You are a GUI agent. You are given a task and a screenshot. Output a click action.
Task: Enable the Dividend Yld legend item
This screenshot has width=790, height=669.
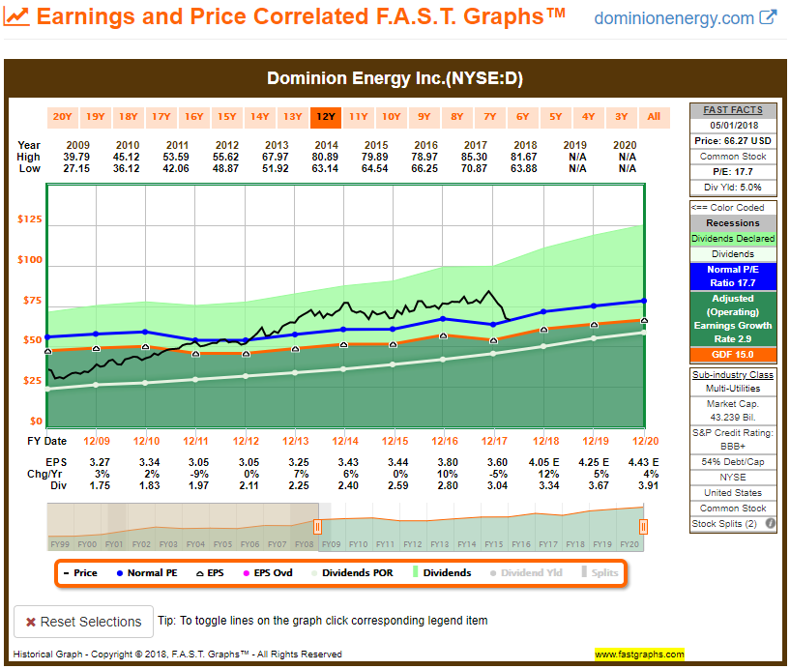click(526, 572)
